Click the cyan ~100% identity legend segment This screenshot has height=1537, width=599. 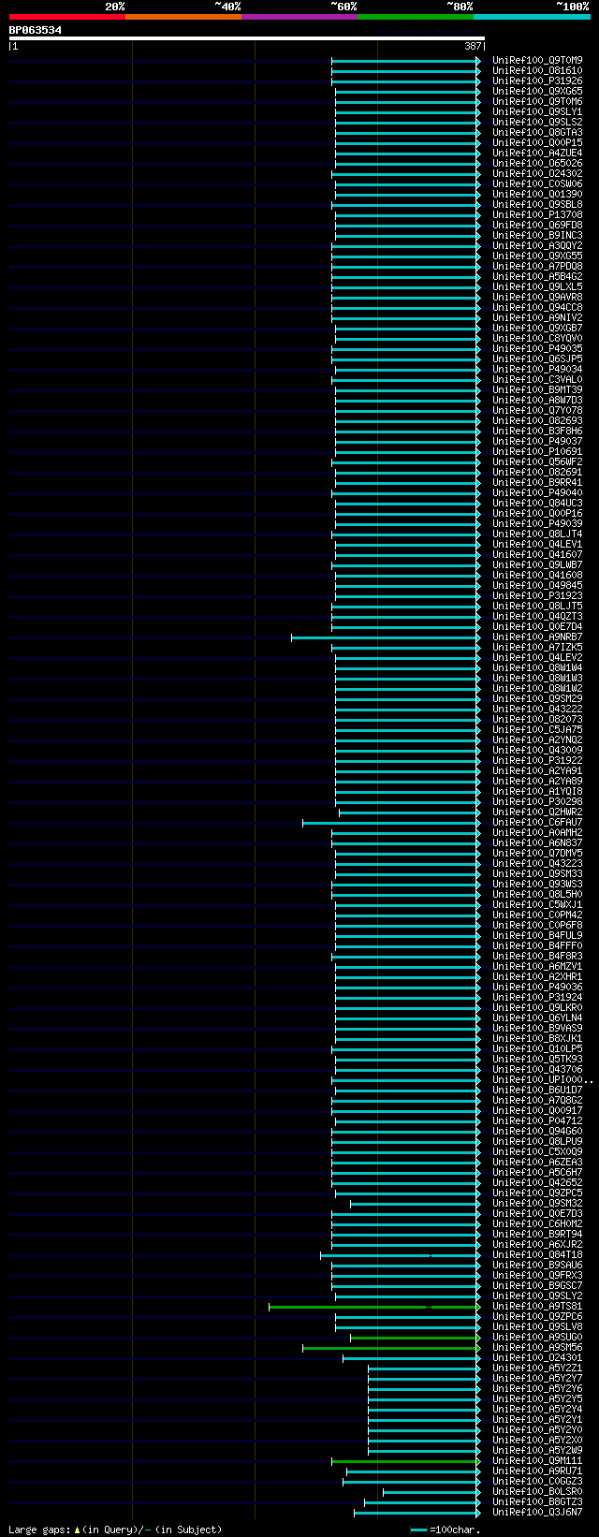532,17
